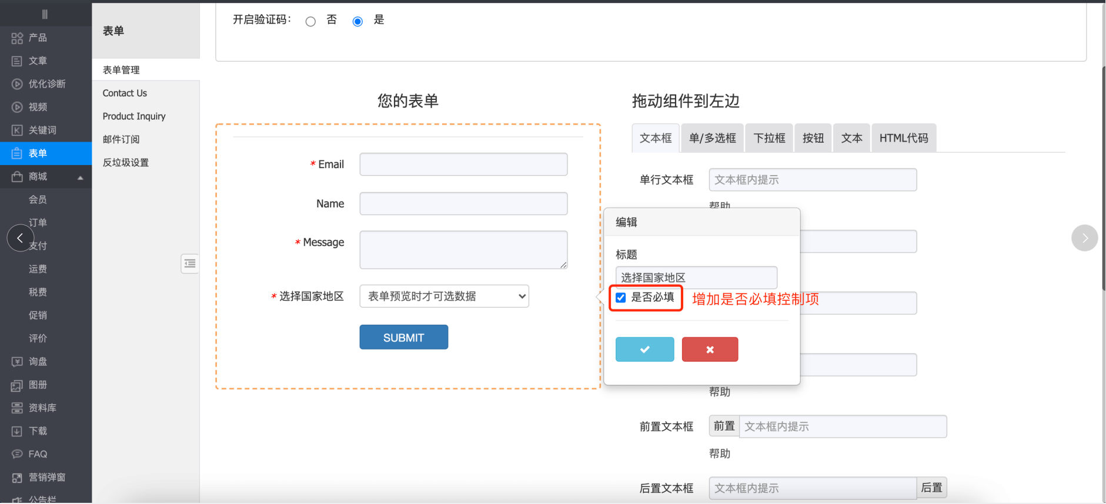Click the left arrow circle button
Screen dimensions: 1106x504
[x=20, y=238]
